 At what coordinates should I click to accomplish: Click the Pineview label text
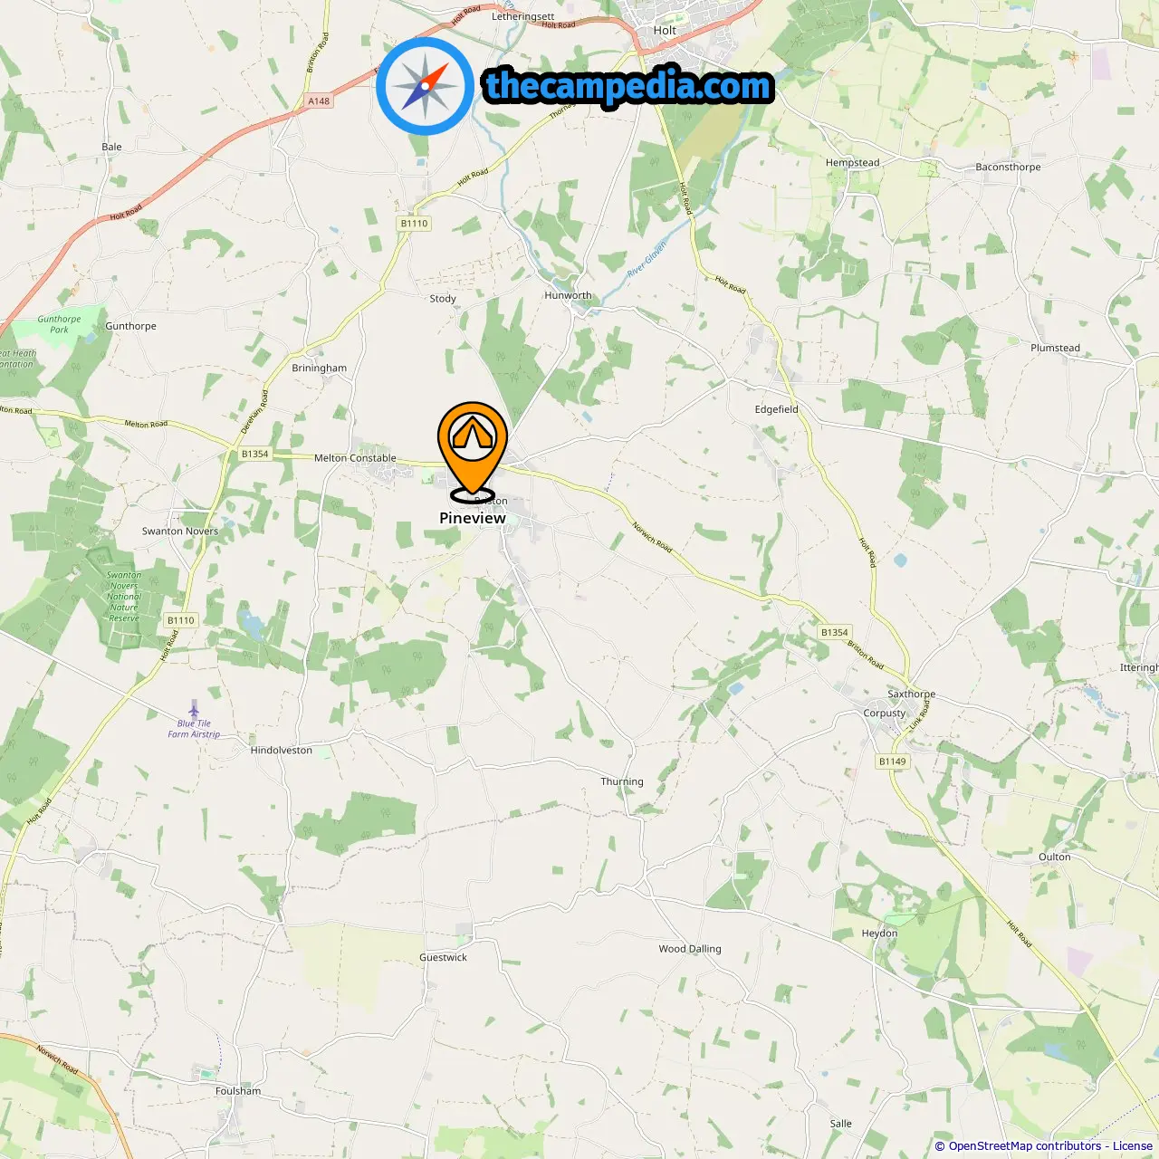point(473,518)
